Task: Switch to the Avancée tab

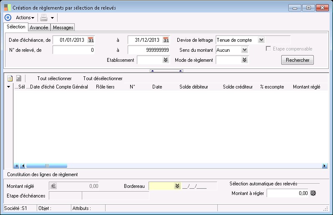Action: [39, 28]
